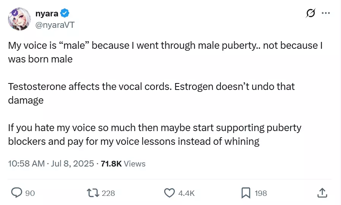The image size is (341, 205).
Task: Click the 228 reposts count
Action: tap(108, 193)
